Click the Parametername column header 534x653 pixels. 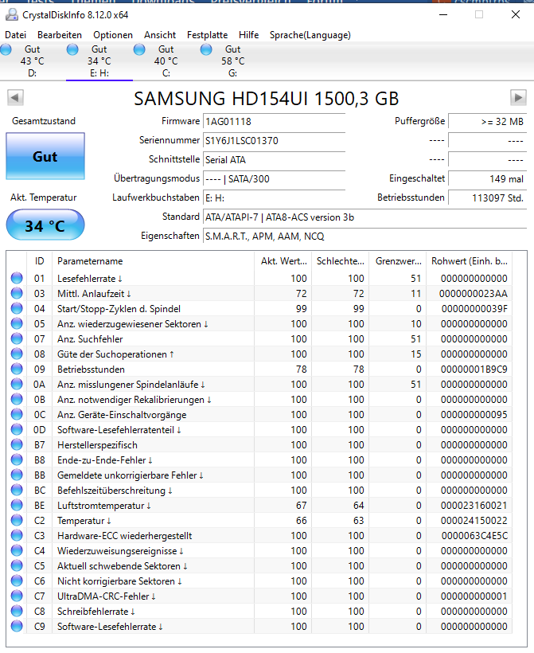(x=153, y=261)
